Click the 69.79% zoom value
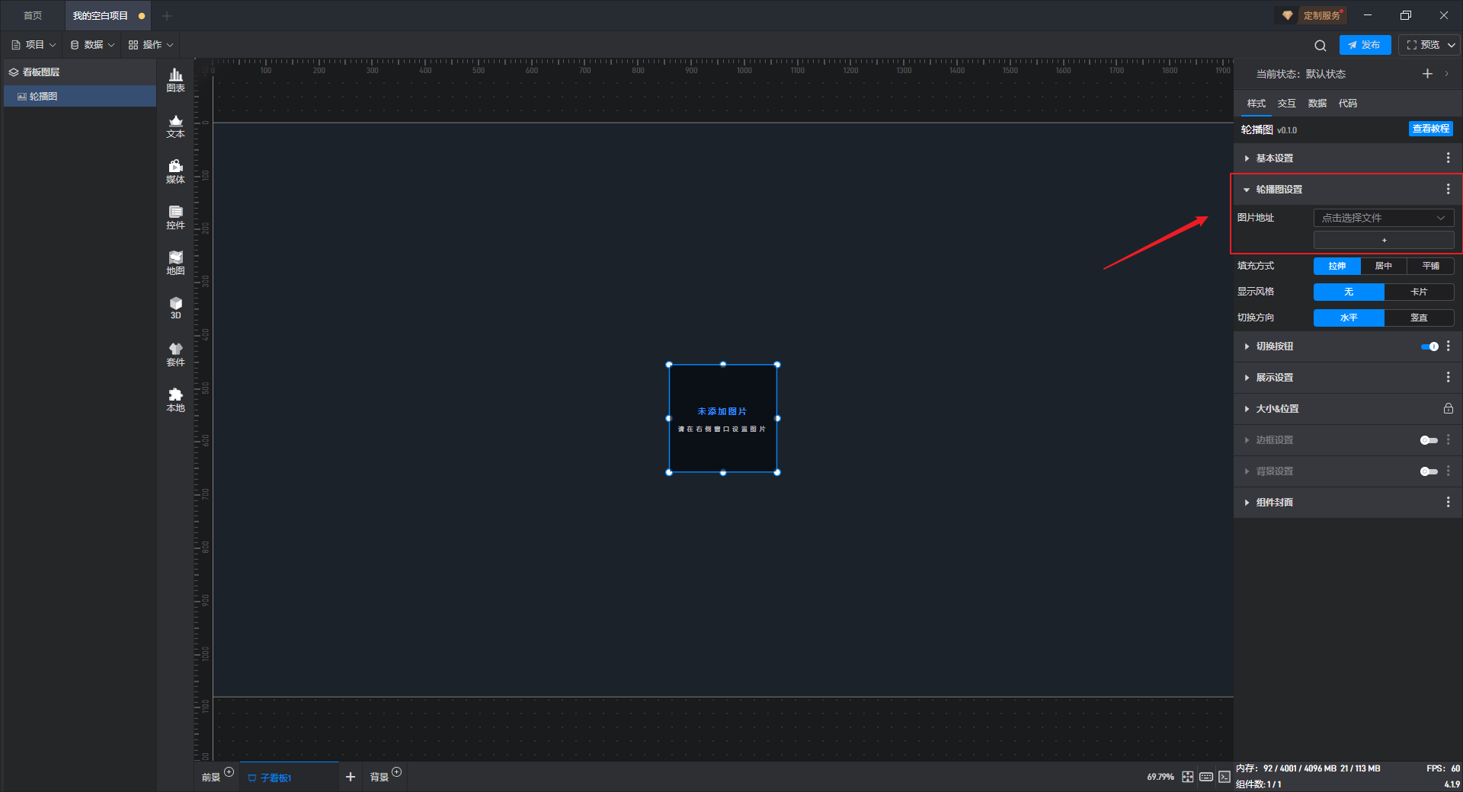This screenshot has width=1463, height=792. 1160,777
